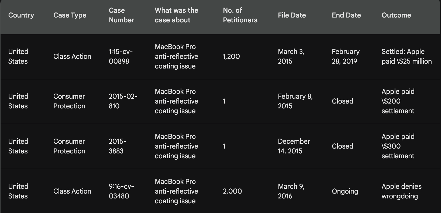Click the February 28, 2019 end date
441x213 pixels.
(346, 56)
